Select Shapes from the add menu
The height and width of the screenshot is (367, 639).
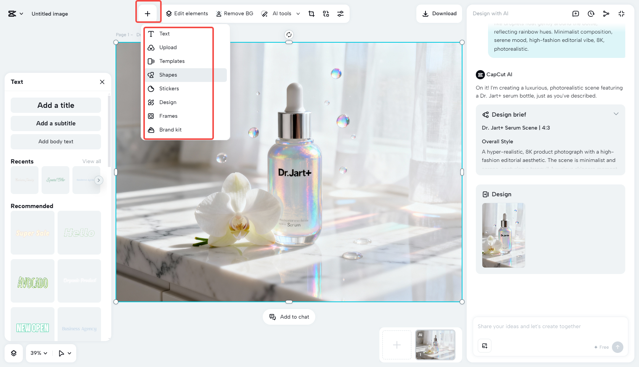(x=168, y=75)
